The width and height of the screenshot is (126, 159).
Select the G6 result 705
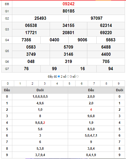(106, 61)
